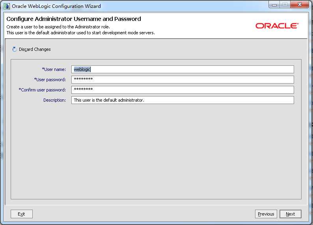Click Exit to quit the wizard
Image resolution: width=313 pixels, height=225 pixels.
pyautogui.click(x=21, y=214)
